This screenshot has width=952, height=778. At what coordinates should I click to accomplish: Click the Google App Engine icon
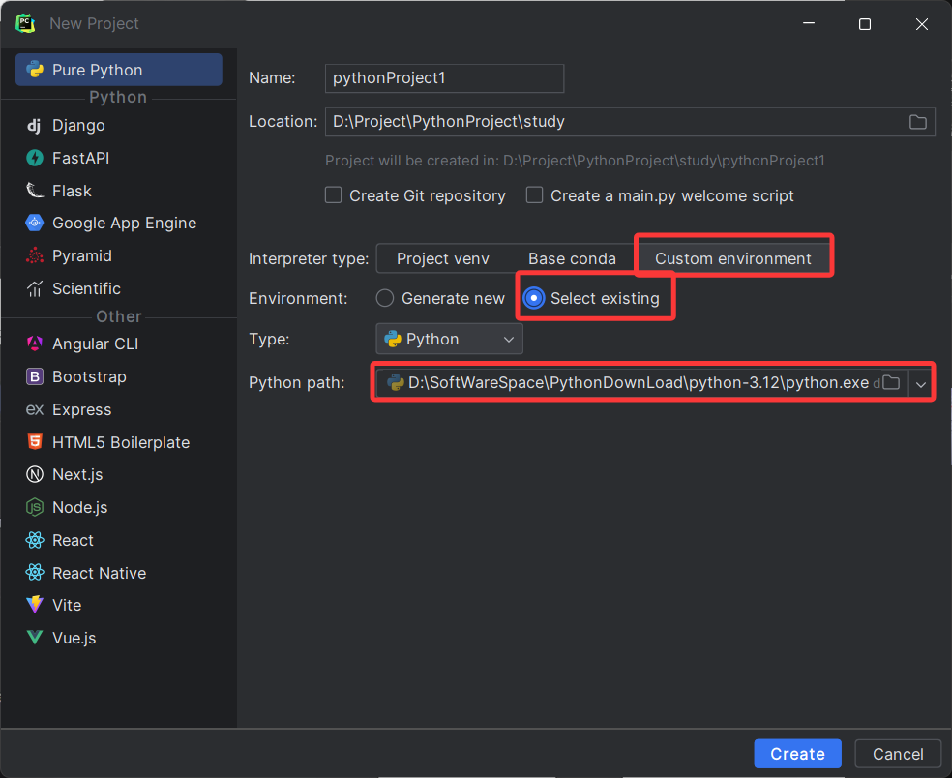point(35,223)
